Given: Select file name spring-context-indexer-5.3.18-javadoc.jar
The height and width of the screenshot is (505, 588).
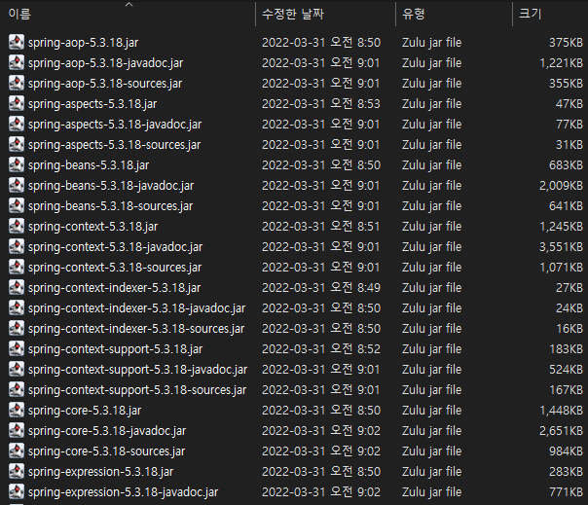Looking at the screenshot, I should (x=137, y=308).
